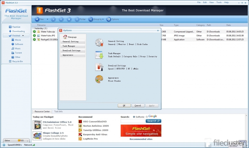Open the General Setting gear icon
Viewport: 249px width, 148px height.
point(99,43)
